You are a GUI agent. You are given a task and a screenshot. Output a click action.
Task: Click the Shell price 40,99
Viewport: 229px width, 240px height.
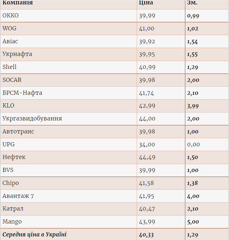click(147, 67)
